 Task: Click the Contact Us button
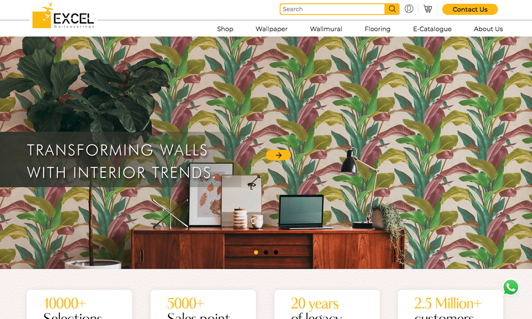click(470, 9)
